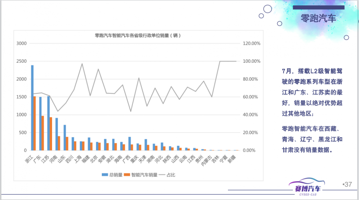359x200 pixels.
Task: Click the 山西 category label
Action: pos(175,159)
